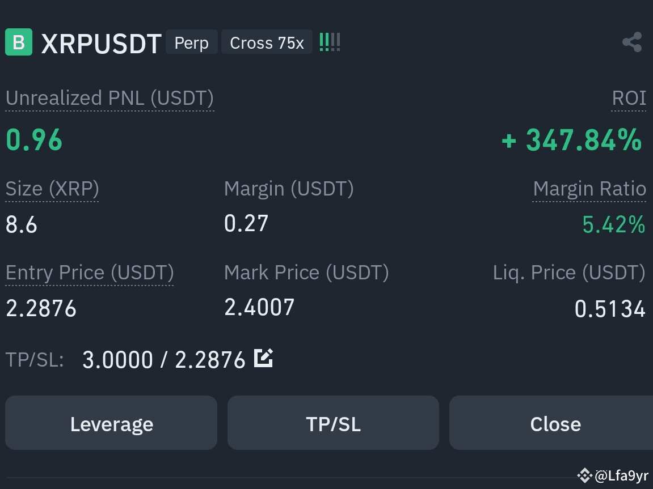Edit the TP/SL values via the pencil icon
The height and width of the screenshot is (489, 653).
tap(263, 358)
